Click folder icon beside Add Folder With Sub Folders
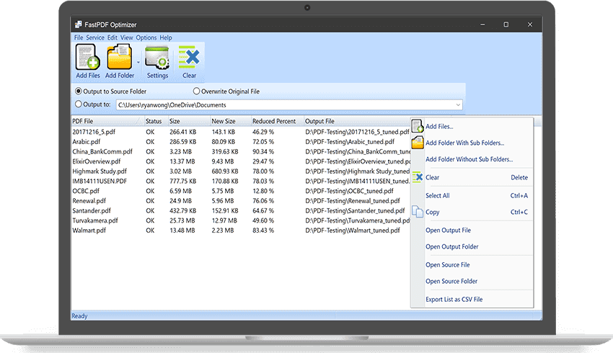This screenshot has width=613, height=353. (x=418, y=143)
